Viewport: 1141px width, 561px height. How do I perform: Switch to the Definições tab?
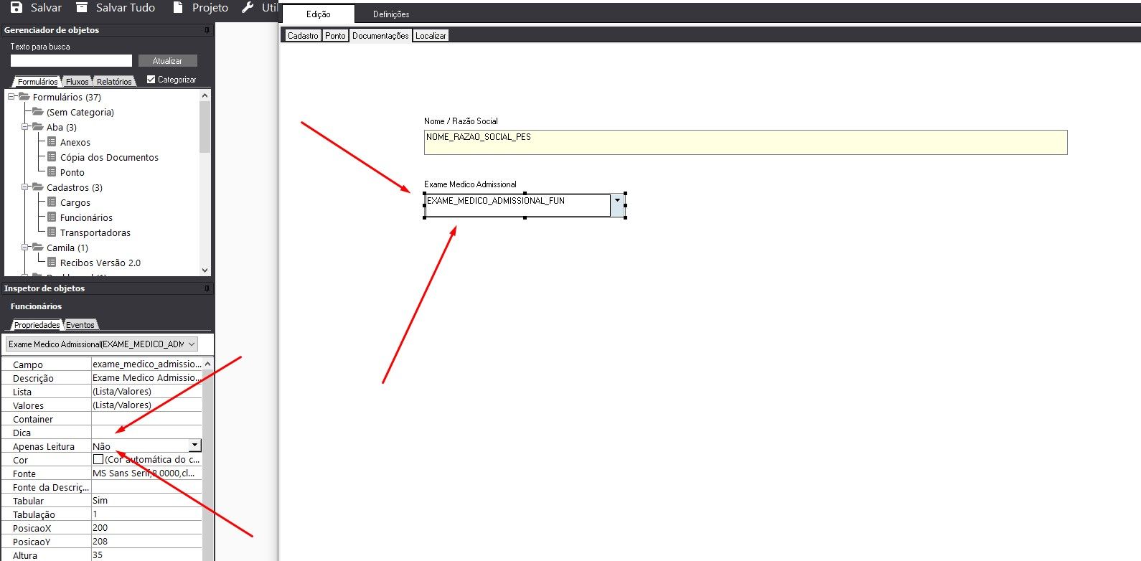pos(391,14)
